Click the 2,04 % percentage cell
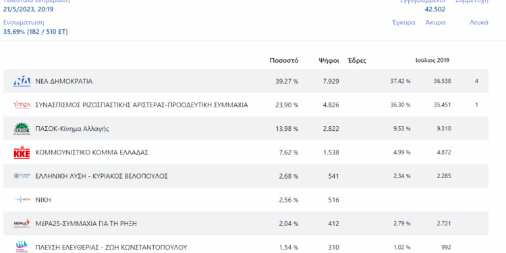 point(289,223)
